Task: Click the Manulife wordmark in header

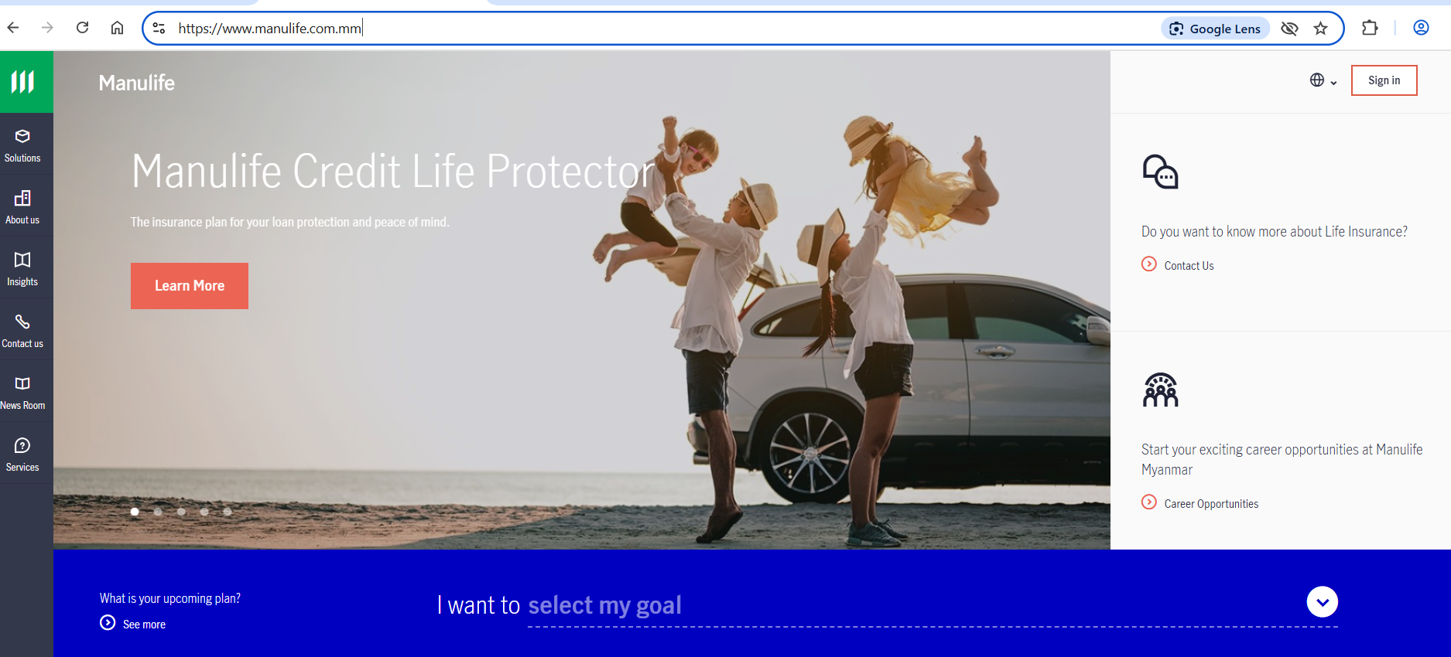Action: click(137, 83)
